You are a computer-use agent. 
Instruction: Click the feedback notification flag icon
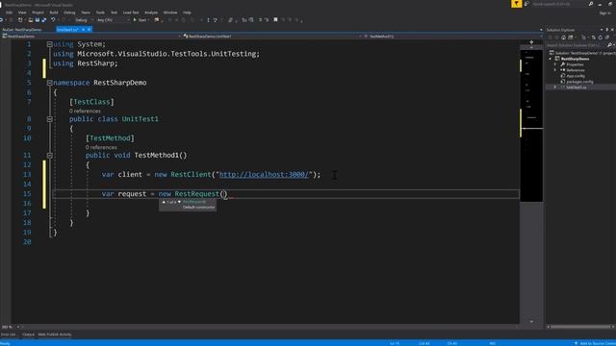(x=516, y=4)
